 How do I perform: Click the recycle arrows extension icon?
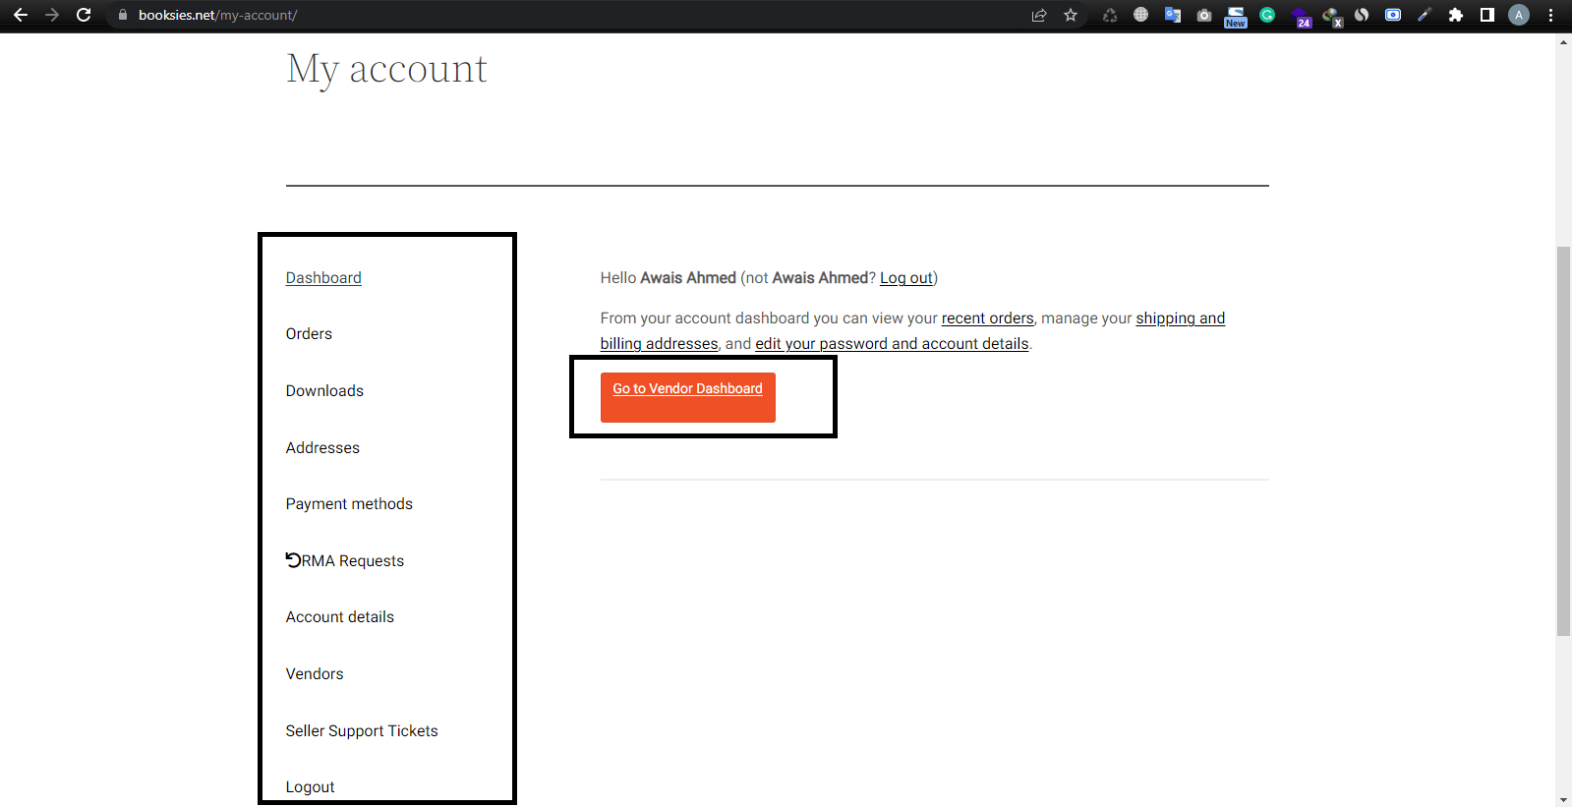coord(1110,15)
